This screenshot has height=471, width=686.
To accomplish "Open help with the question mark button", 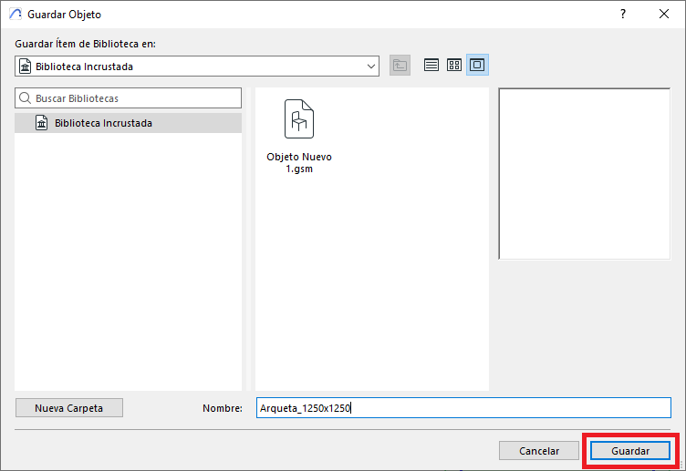I will pyautogui.click(x=623, y=15).
